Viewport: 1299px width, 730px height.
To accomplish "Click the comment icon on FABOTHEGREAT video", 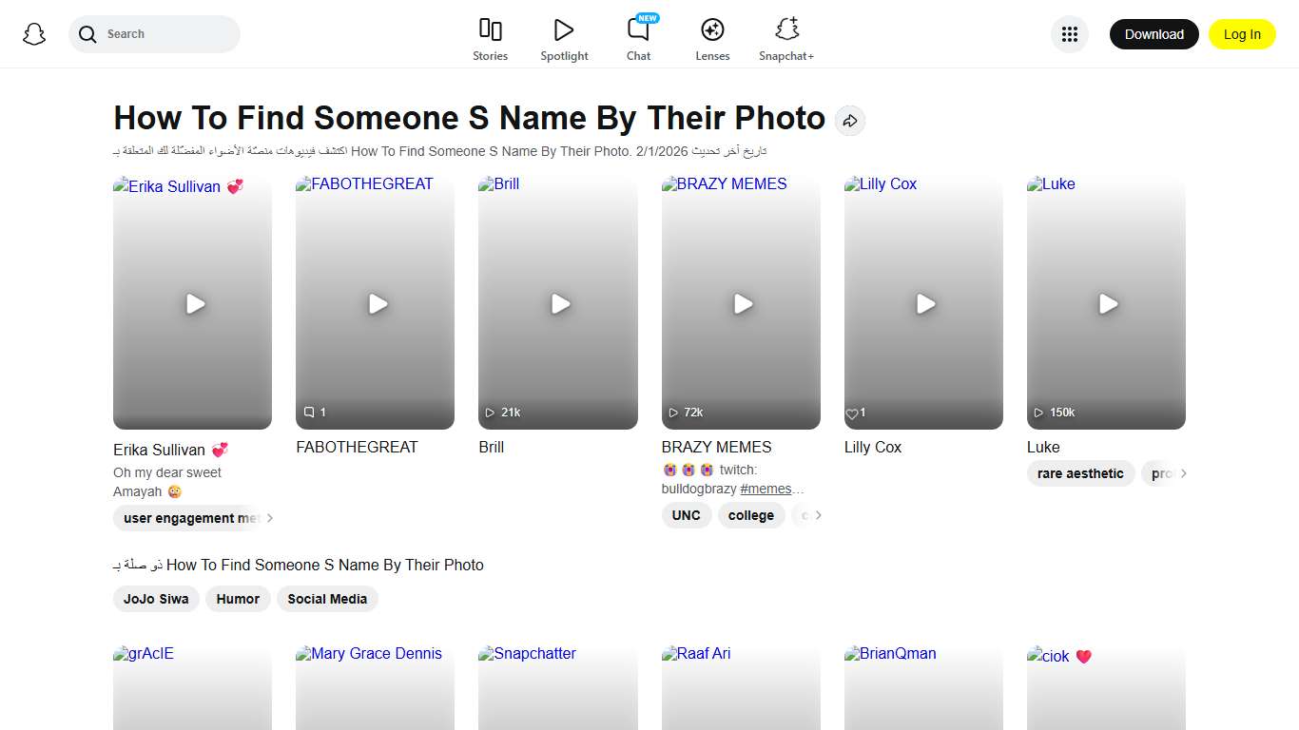I will pos(309,412).
